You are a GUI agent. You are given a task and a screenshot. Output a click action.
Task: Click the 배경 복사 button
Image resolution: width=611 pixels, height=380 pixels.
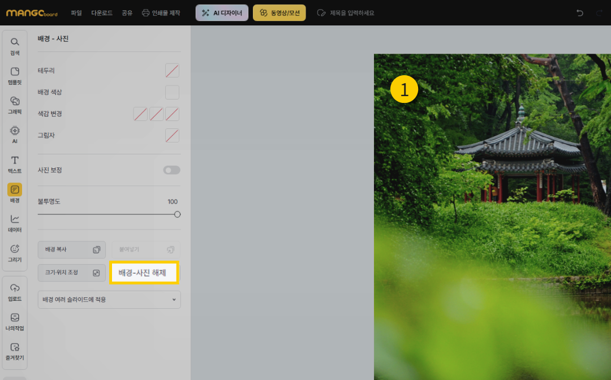[x=72, y=249]
